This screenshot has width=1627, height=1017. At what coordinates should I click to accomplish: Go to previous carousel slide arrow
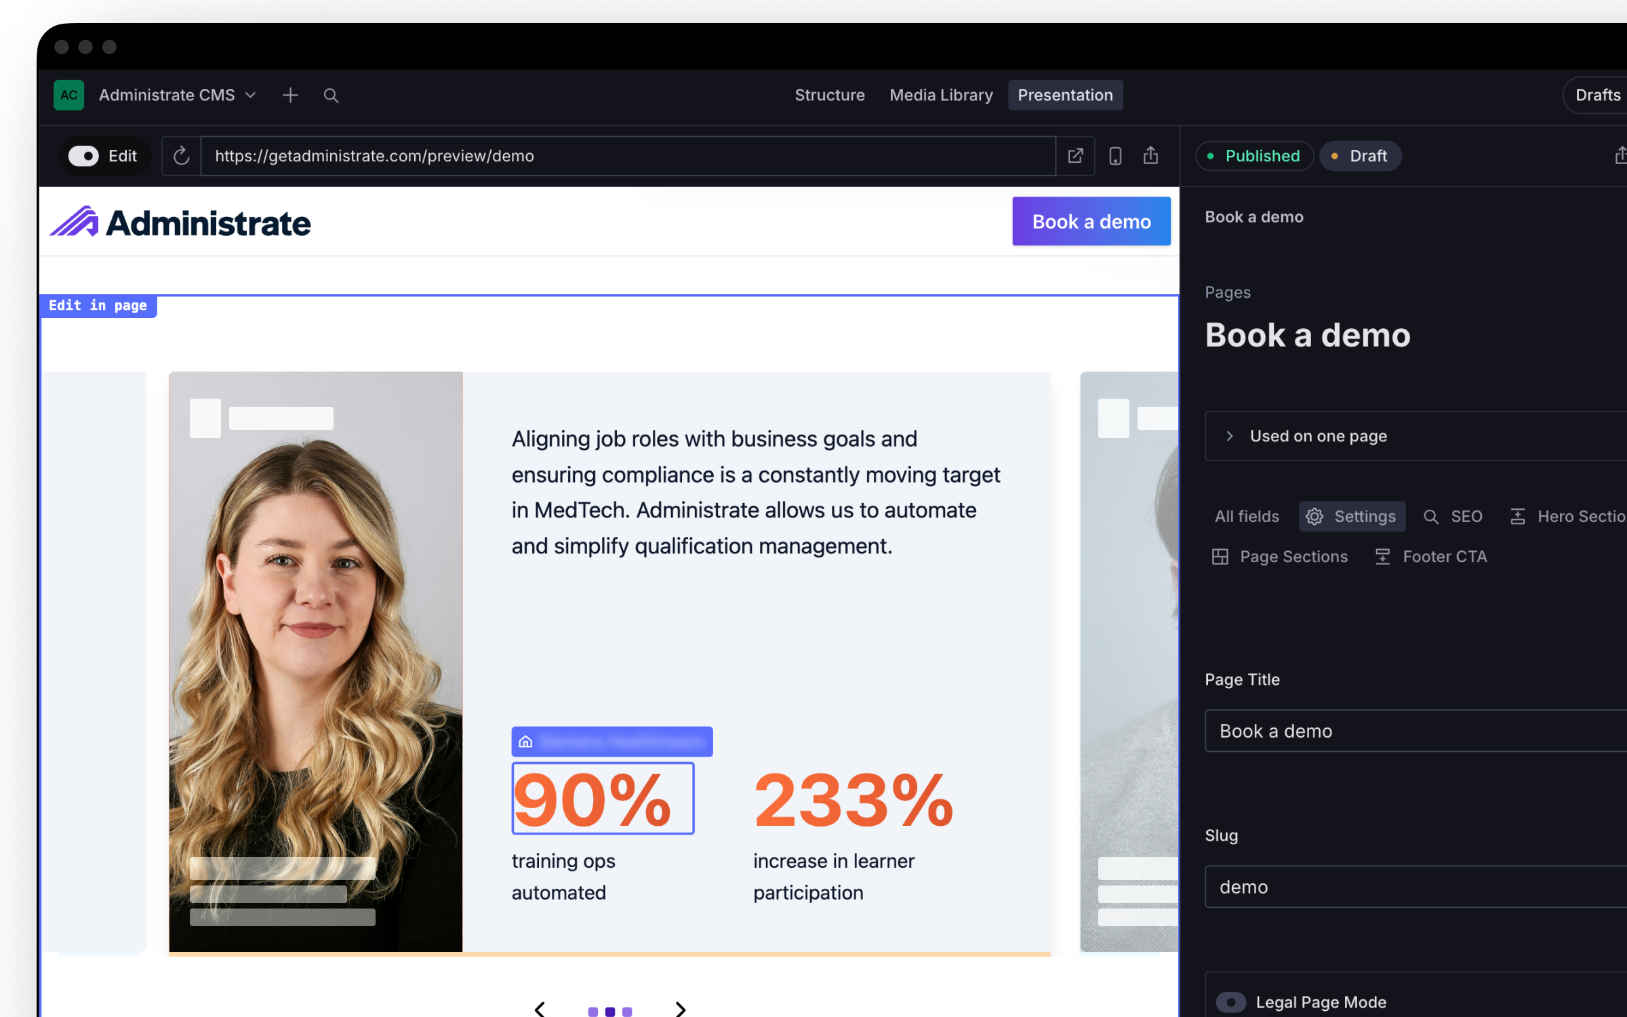click(540, 1009)
